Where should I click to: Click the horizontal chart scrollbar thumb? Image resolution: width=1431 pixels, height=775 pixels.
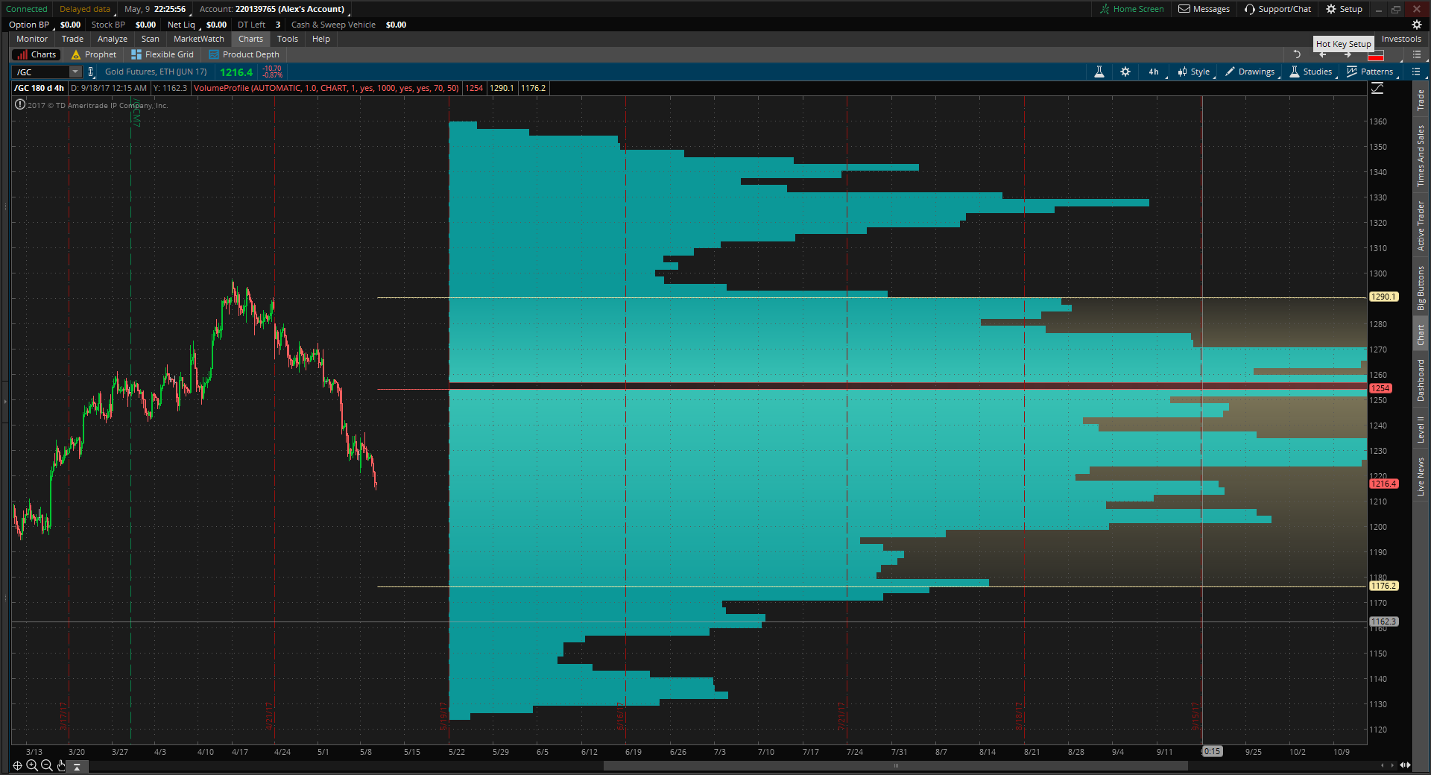click(x=895, y=765)
